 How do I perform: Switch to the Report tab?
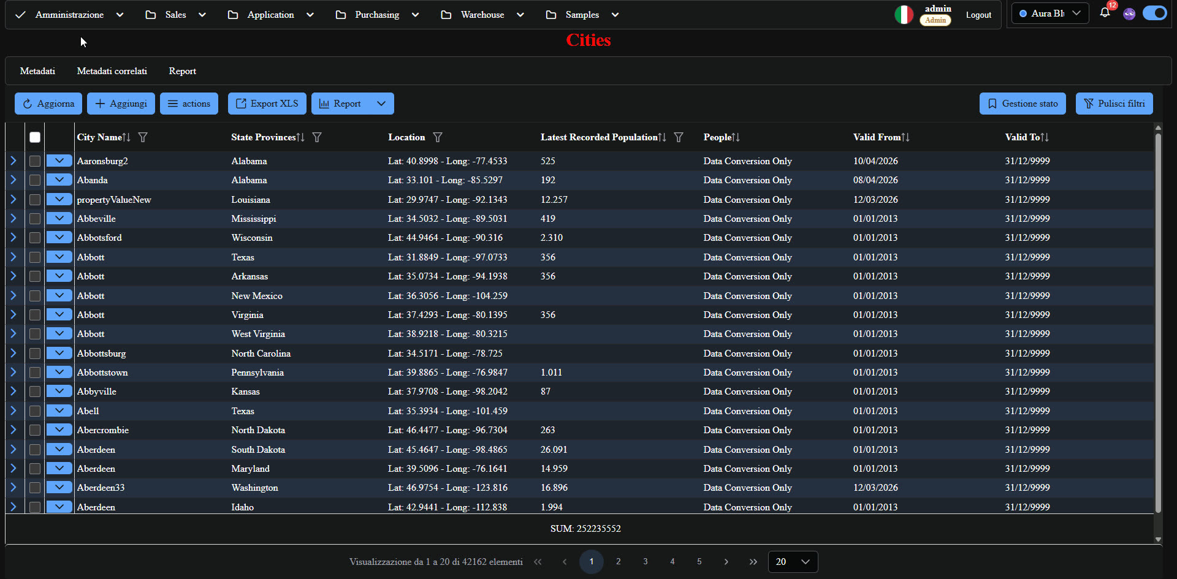click(183, 71)
